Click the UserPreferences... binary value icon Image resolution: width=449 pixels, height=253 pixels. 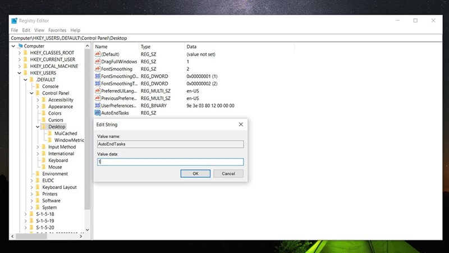pos(97,105)
